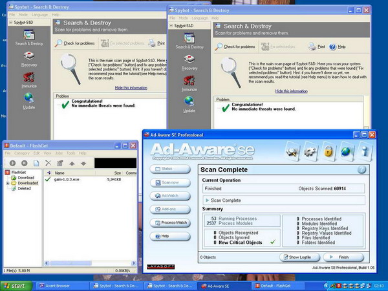Click FlashGet horizontal scrollbar right arrow

134,263
